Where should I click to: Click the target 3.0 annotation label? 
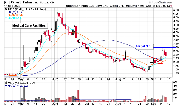(145, 47)
